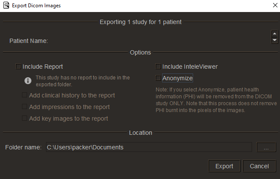Click the Include InteleViewer label

[x=190, y=67]
